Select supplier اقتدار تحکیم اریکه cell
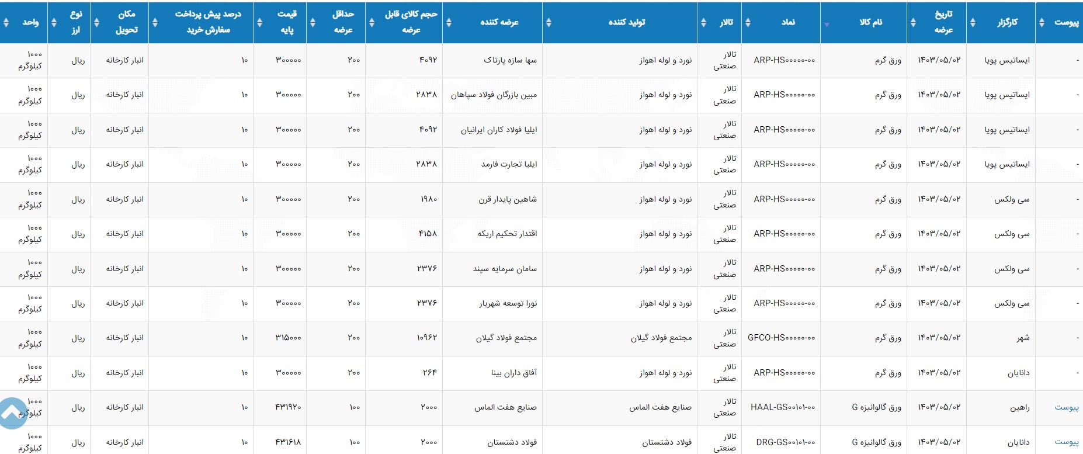Screen dimensions: 1083x454 tap(507, 234)
